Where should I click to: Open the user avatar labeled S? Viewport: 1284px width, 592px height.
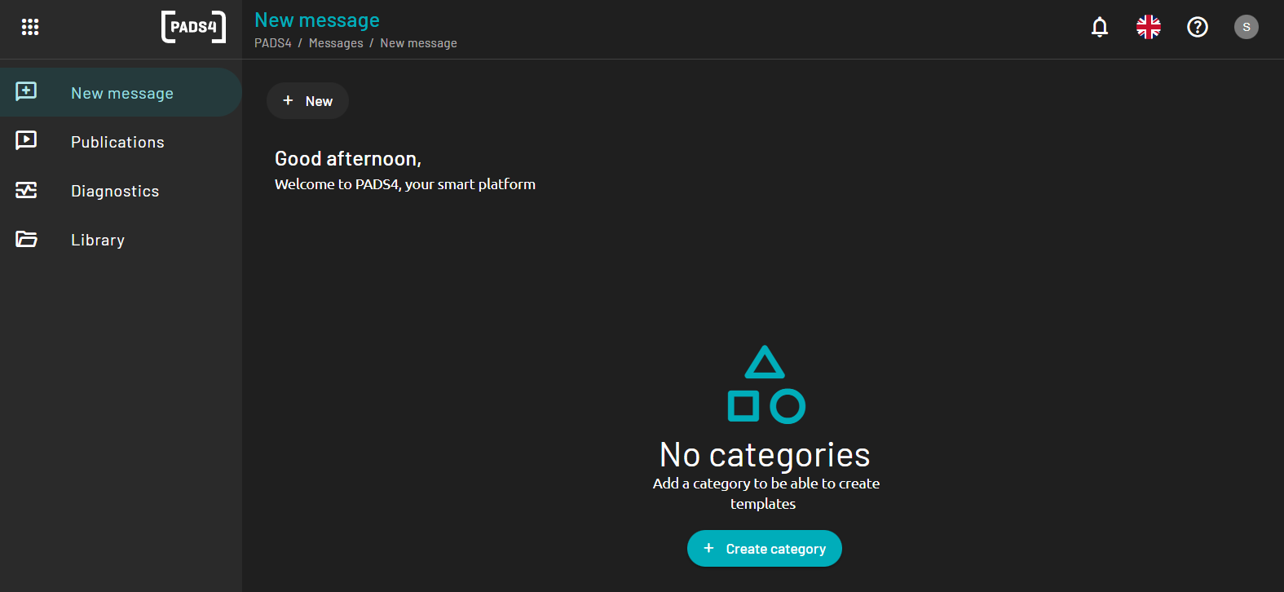coord(1246,27)
